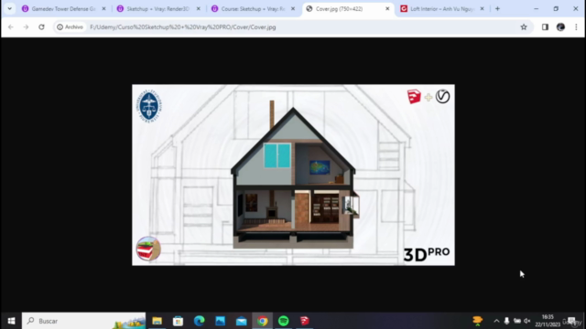586x329 pixels.
Task: Bookmark this page with star
Action: (x=524, y=27)
